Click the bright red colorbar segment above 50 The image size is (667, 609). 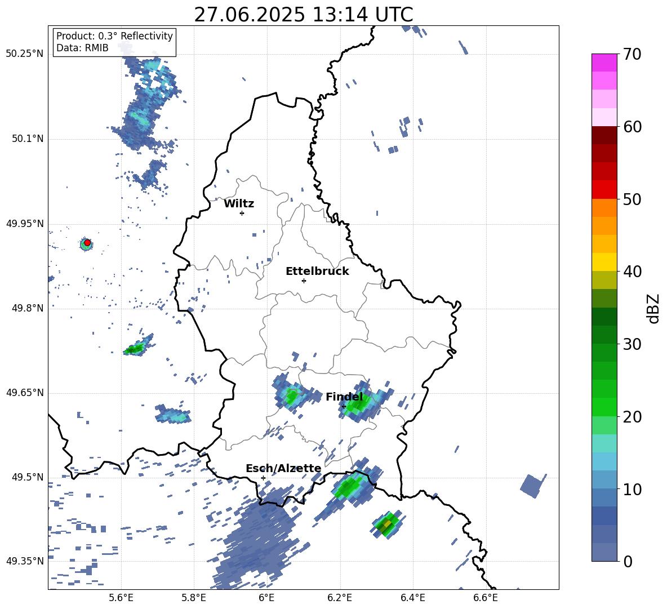click(604, 190)
